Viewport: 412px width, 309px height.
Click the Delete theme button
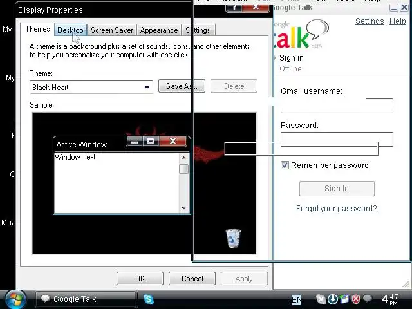tap(234, 86)
